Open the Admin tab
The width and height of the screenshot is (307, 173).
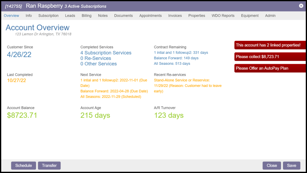click(x=270, y=16)
